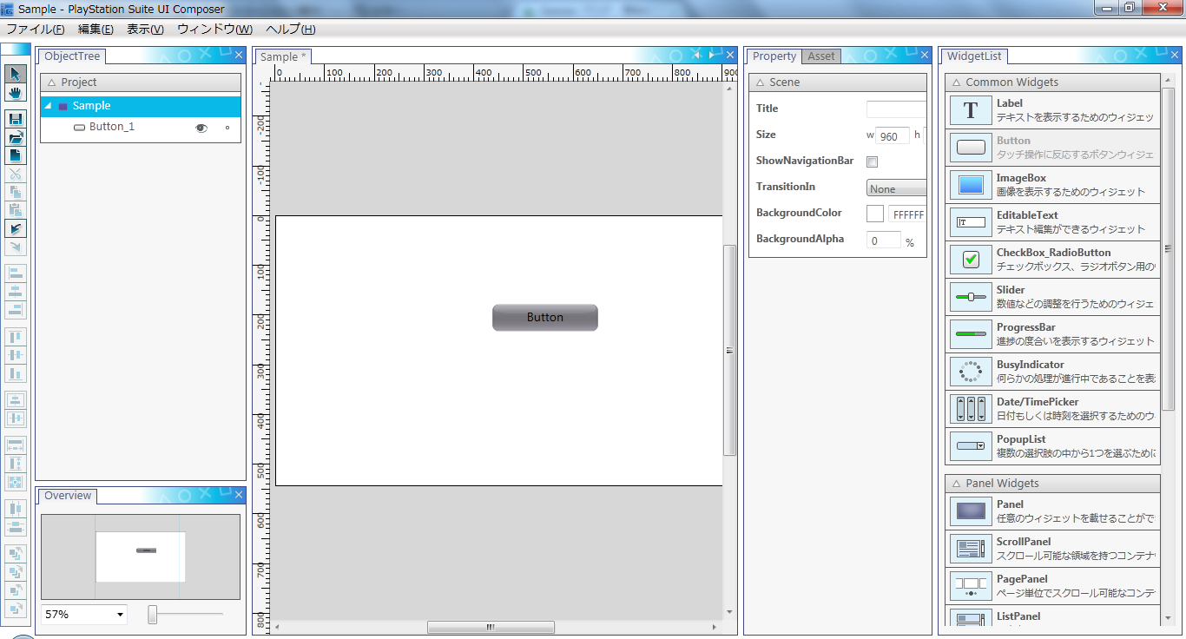Image resolution: width=1186 pixels, height=639 pixels.
Task: Click the open folder icon
Action: 16,137
